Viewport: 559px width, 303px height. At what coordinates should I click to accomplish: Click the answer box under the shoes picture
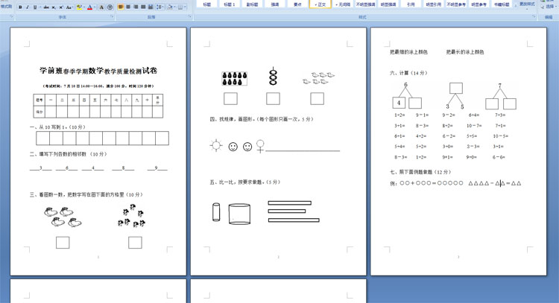pyautogui.click(x=63, y=243)
